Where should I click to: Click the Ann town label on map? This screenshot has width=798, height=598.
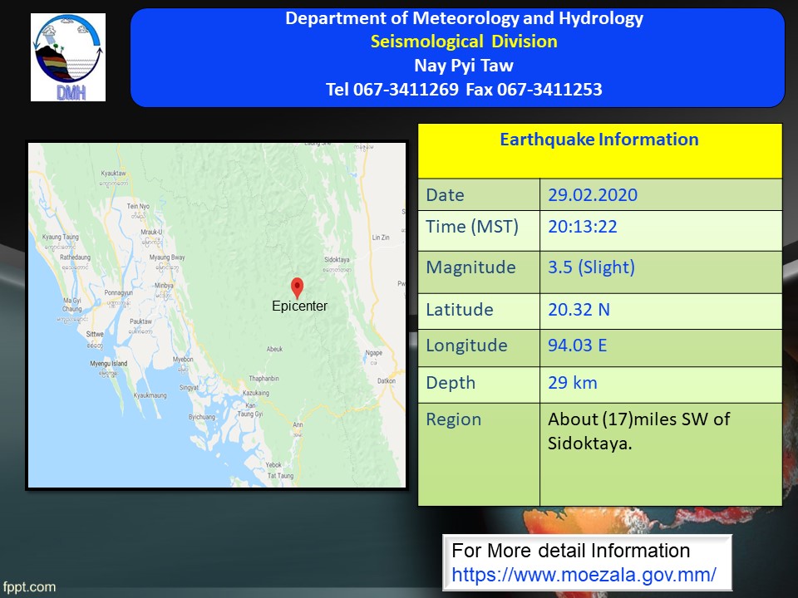(x=297, y=424)
